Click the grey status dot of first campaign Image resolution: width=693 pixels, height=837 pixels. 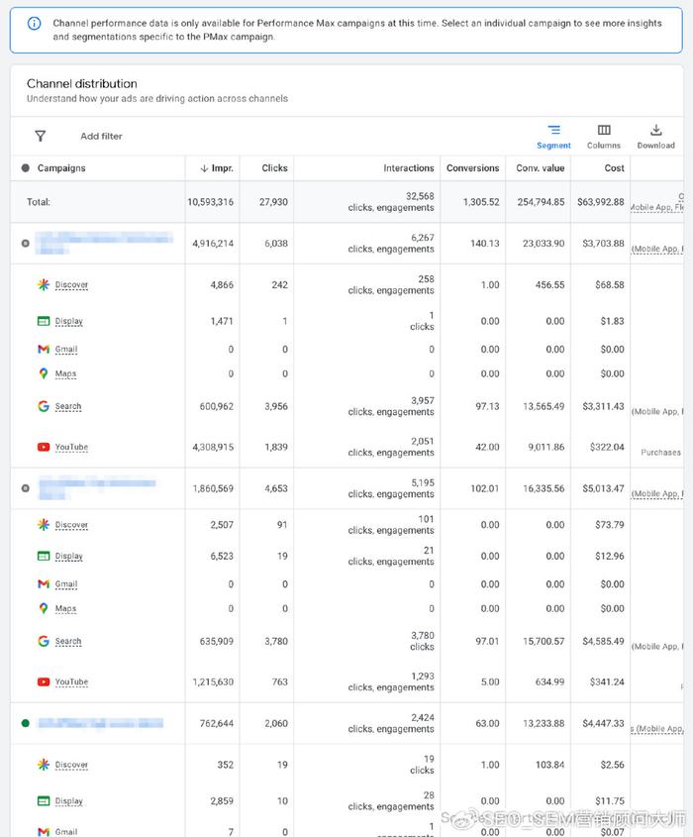pyautogui.click(x=25, y=243)
